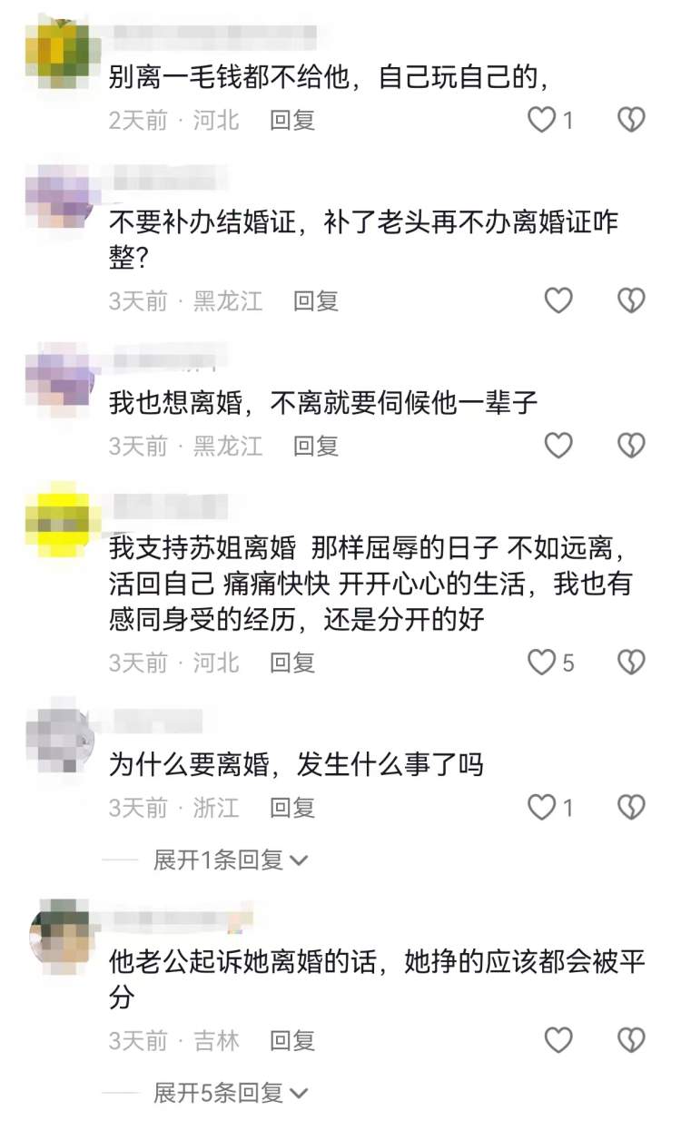Like the comment starting with 别离一毛钱
Viewport: 681px width, 1130px height.
pyautogui.click(x=542, y=119)
